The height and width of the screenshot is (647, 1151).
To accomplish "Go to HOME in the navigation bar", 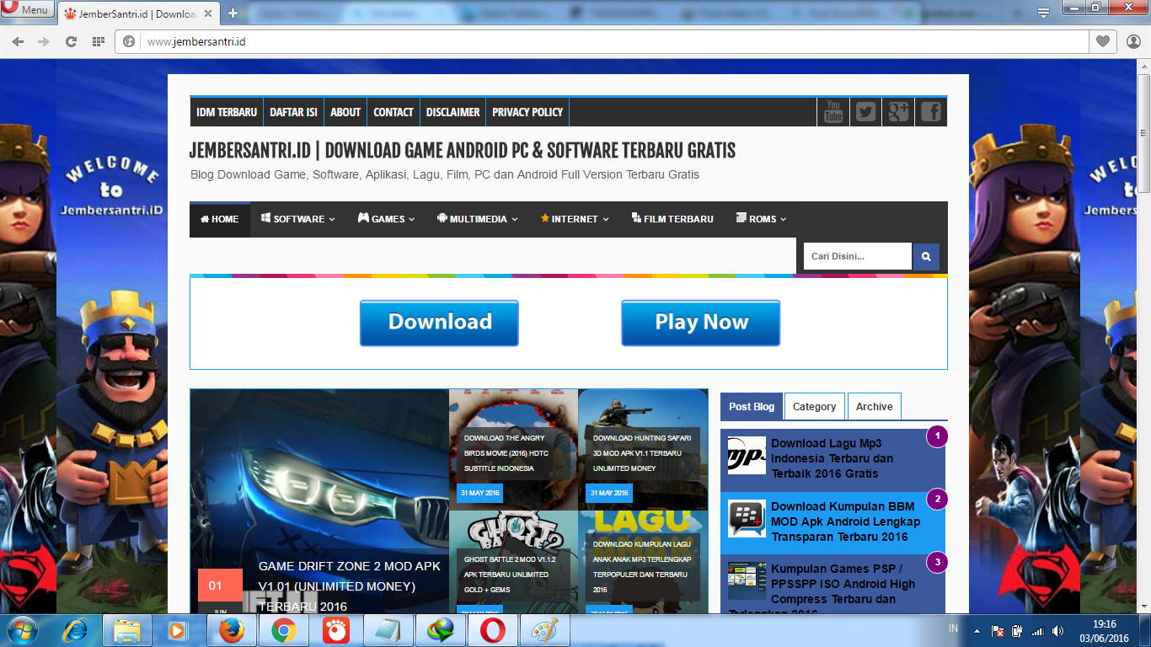I will coord(220,219).
